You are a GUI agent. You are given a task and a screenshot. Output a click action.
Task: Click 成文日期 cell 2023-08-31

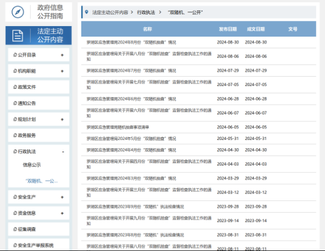coord(256,235)
